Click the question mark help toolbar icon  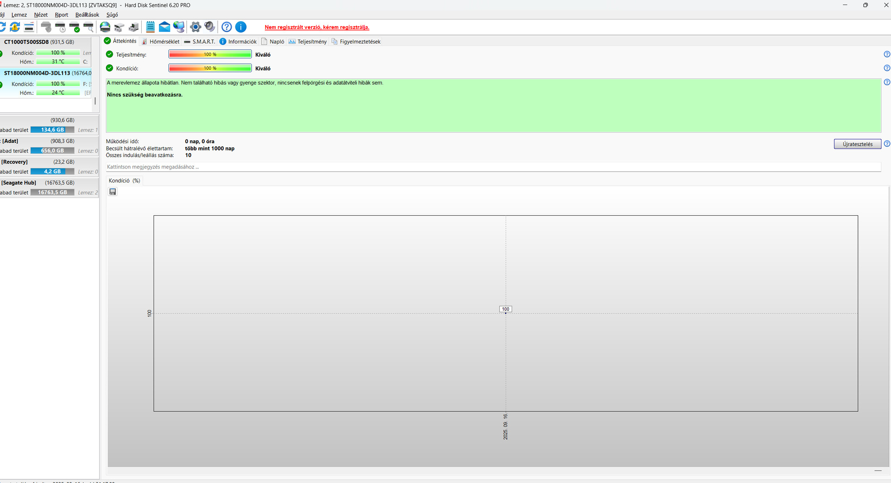pyautogui.click(x=227, y=27)
